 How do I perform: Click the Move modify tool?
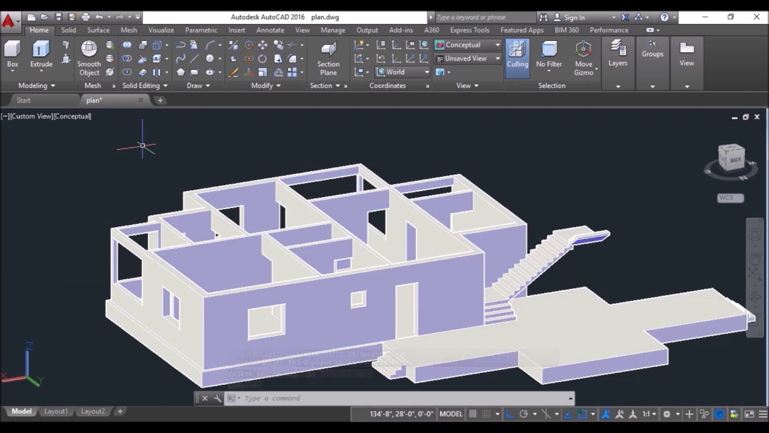[x=263, y=45]
